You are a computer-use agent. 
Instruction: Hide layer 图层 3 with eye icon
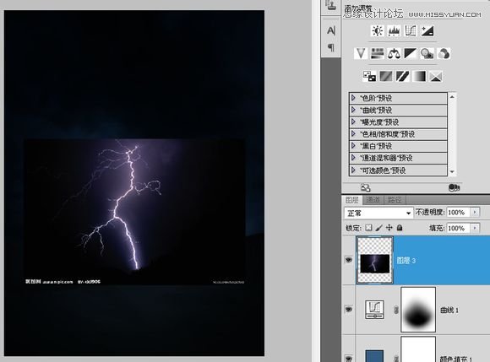coord(348,260)
